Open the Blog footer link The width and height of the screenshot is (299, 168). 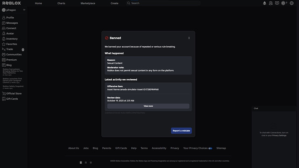[x=95, y=148]
